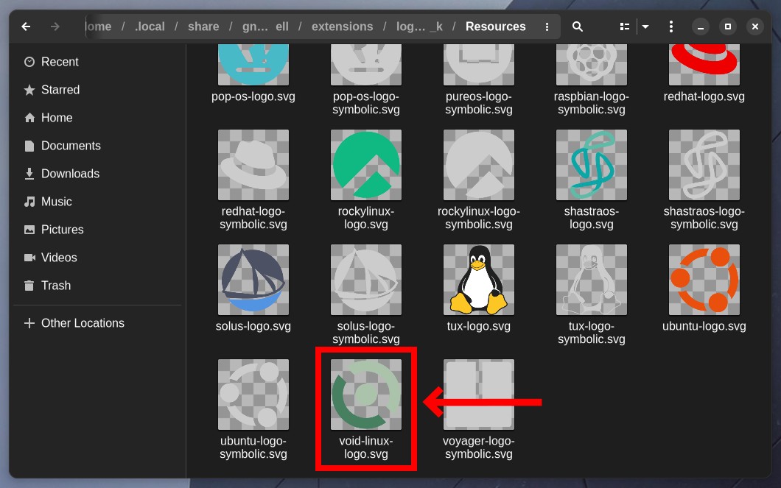Navigate to extensions in the path bar
This screenshot has height=488, width=781.
342,26
